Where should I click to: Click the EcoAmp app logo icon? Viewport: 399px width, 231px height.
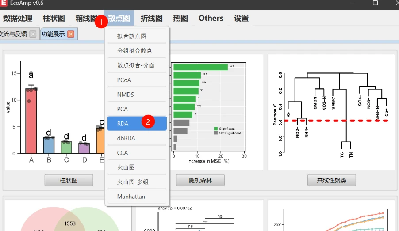[4, 3]
